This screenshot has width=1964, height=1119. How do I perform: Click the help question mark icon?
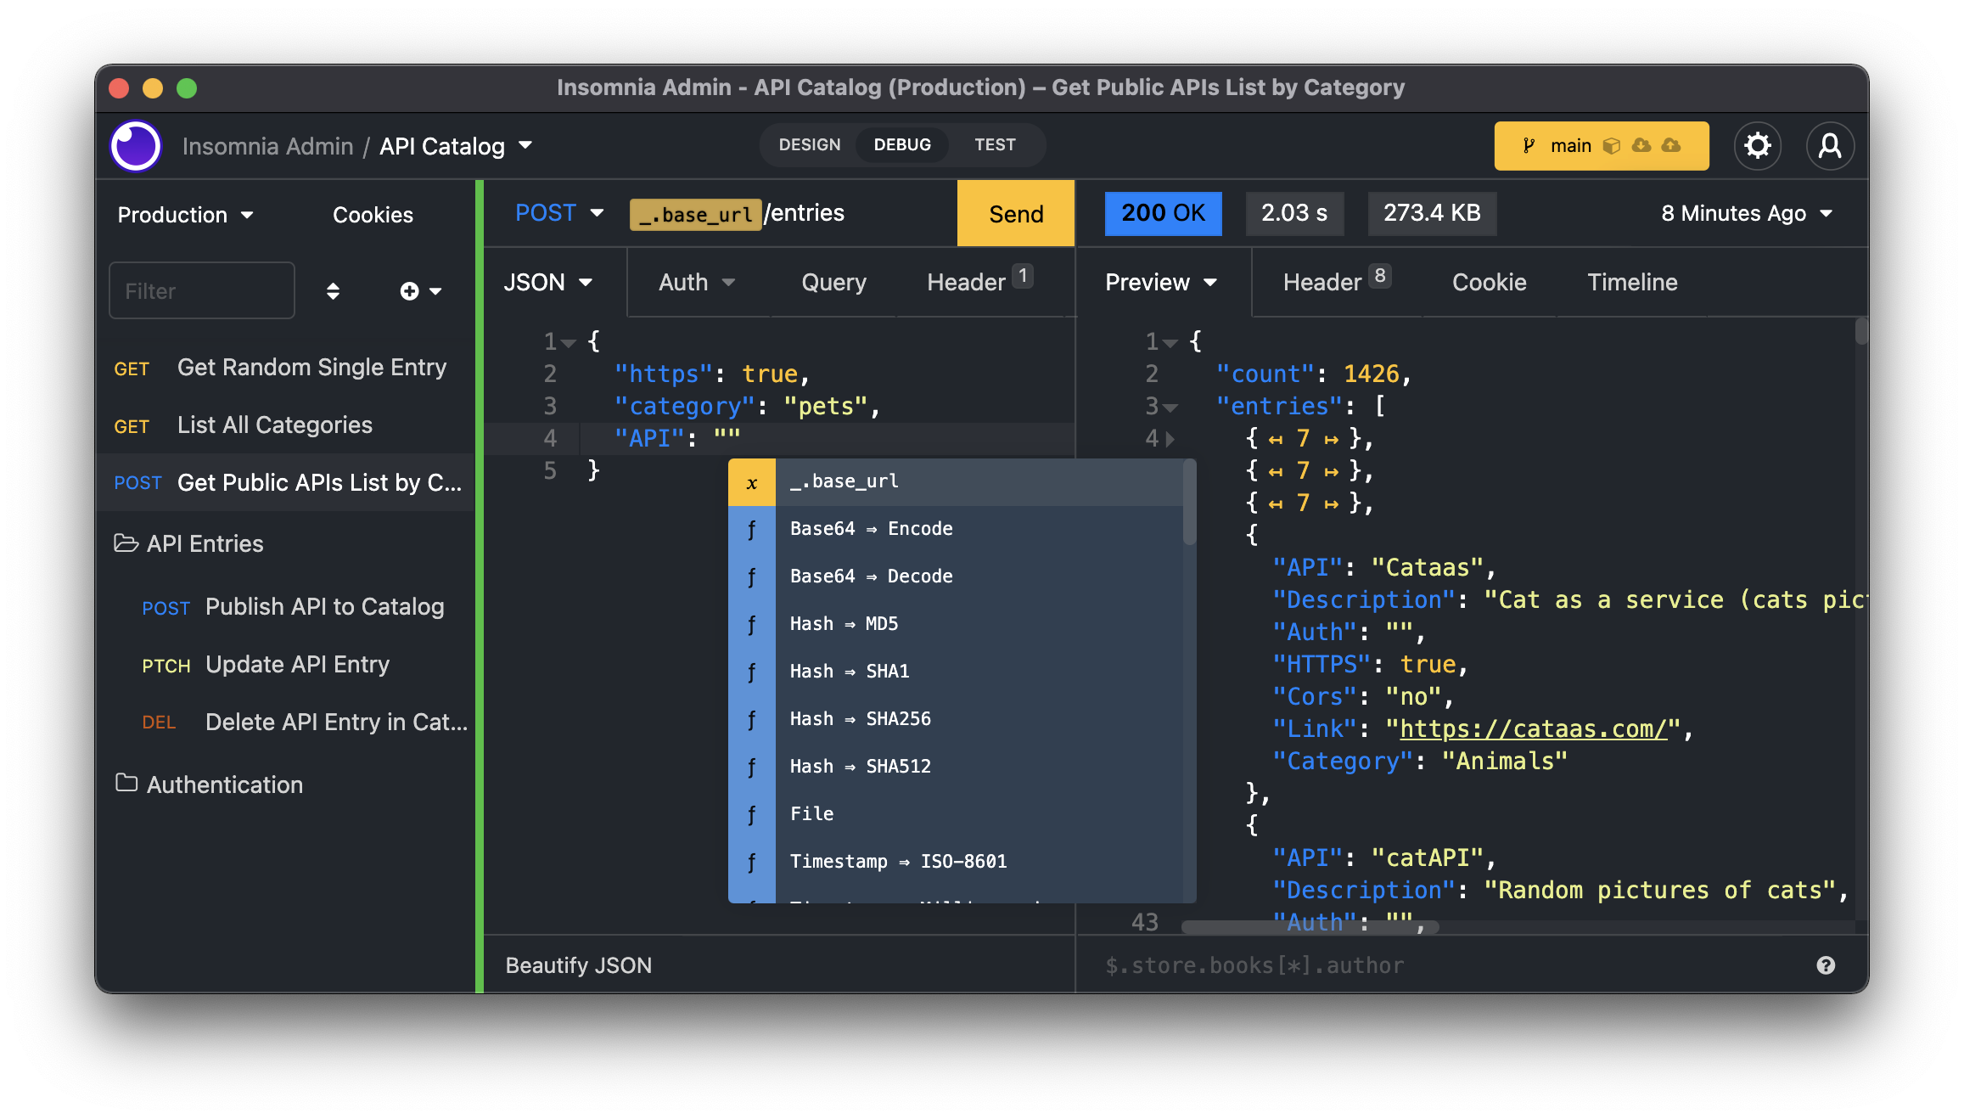pos(1826,965)
